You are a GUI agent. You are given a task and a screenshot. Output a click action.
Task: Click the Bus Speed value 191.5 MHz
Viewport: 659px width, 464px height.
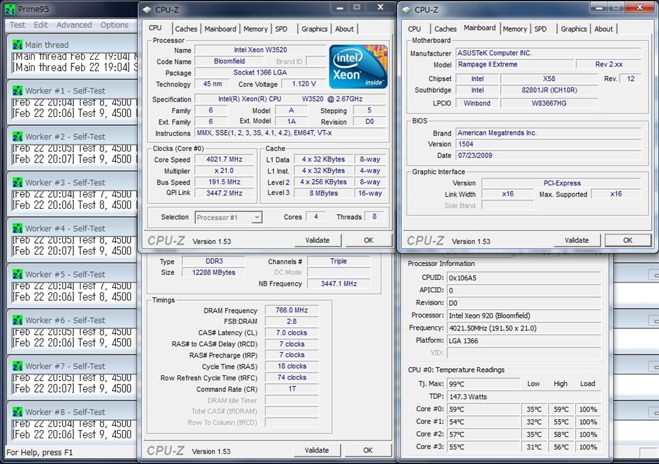pos(225,182)
